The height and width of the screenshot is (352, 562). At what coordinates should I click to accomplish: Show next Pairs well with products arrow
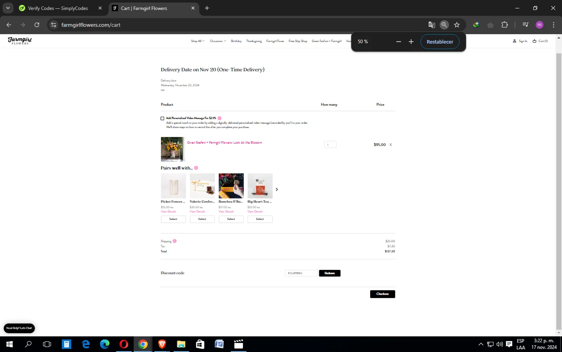coord(277,190)
